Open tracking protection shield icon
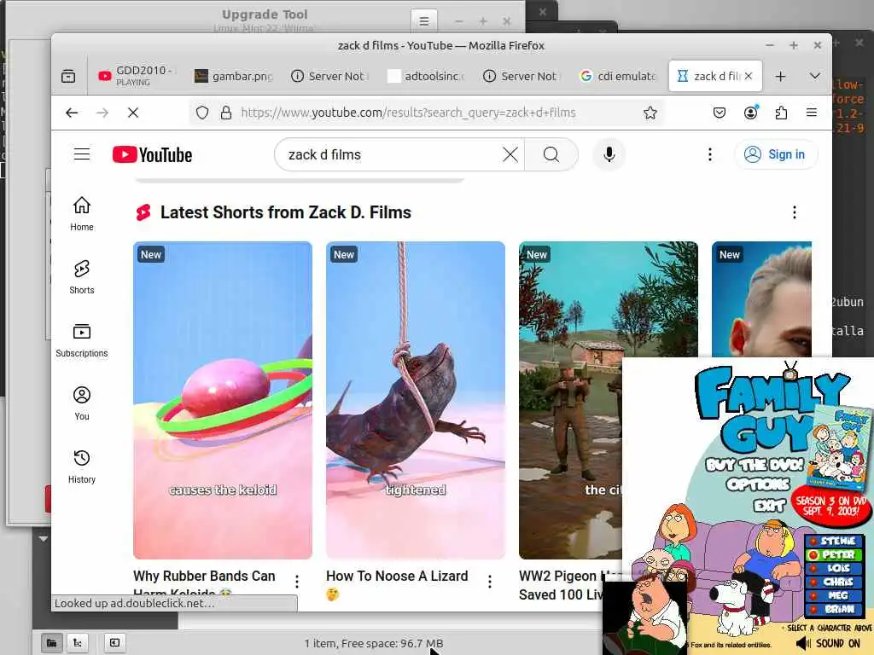 pos(202,113)
